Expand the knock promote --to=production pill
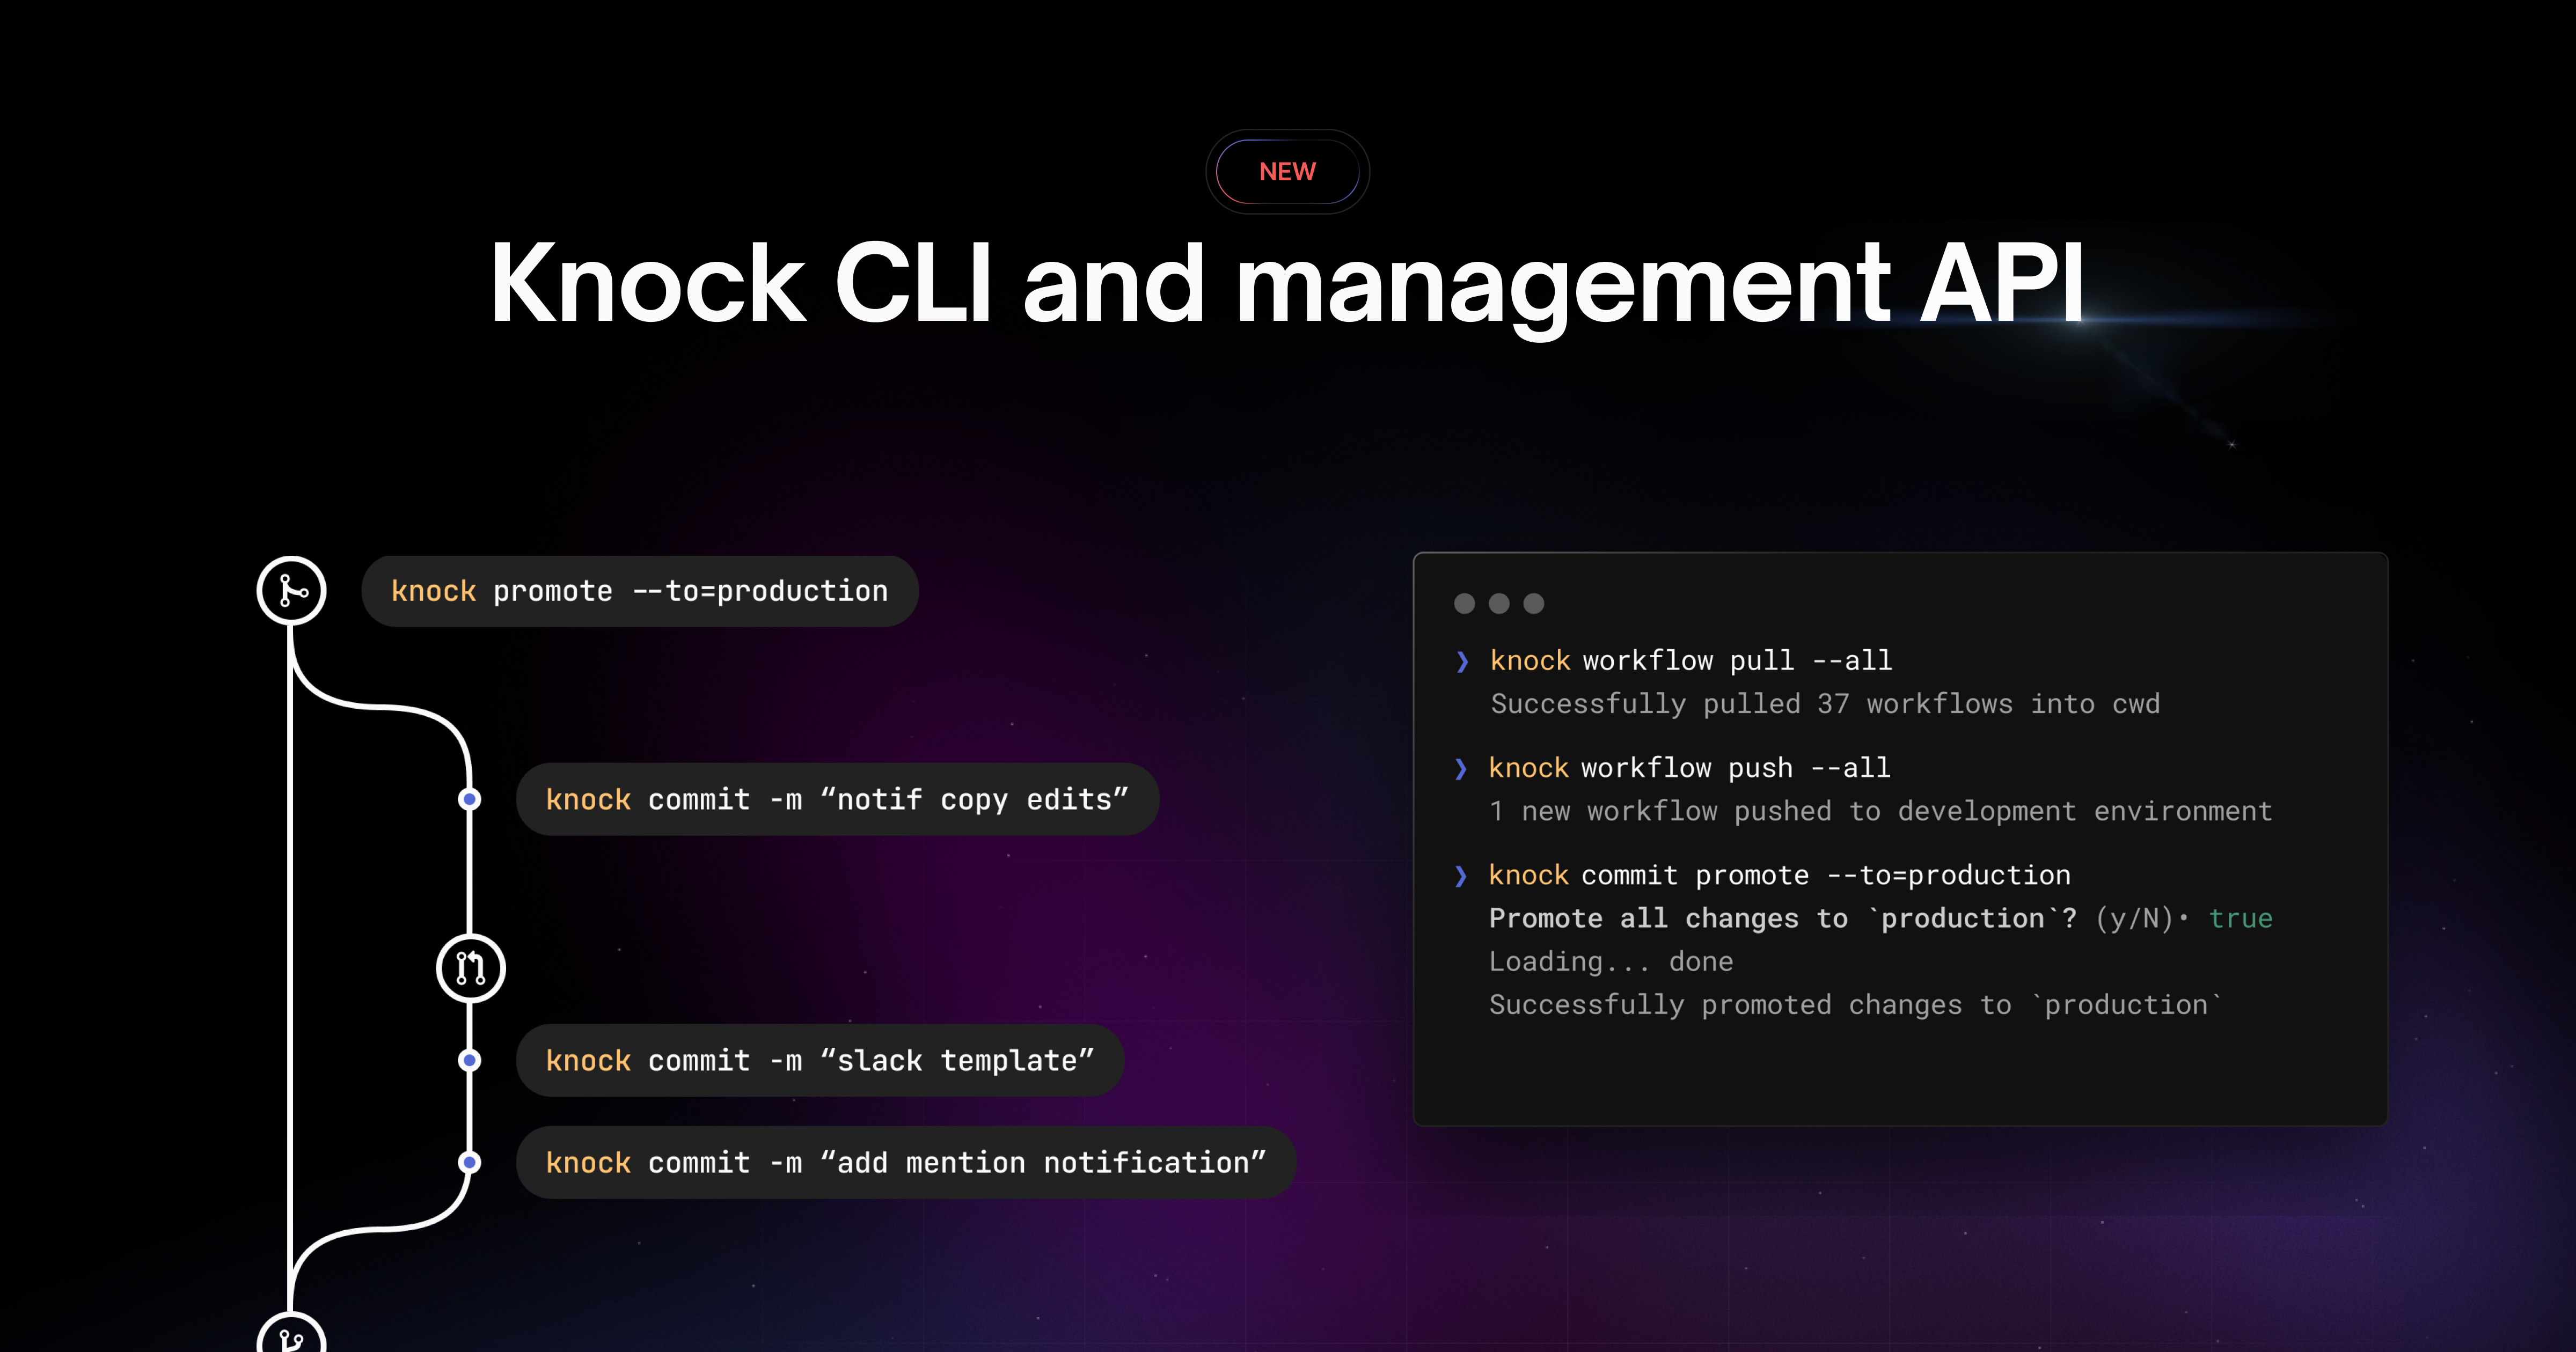Image resolution: width=2576 pixels, height=1352 pixels. [x=639, y=590]
